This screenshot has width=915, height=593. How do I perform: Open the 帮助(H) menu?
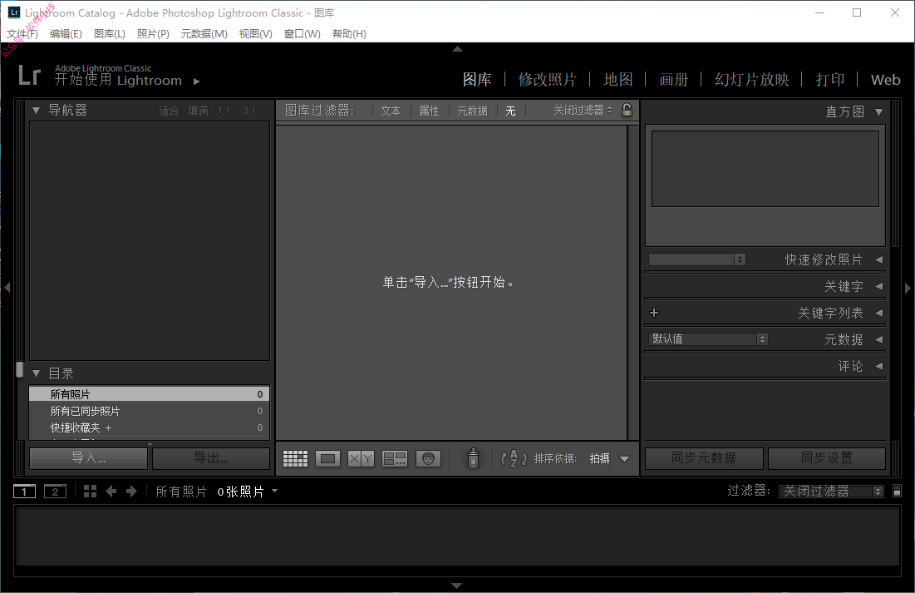[x=350, y=34]
